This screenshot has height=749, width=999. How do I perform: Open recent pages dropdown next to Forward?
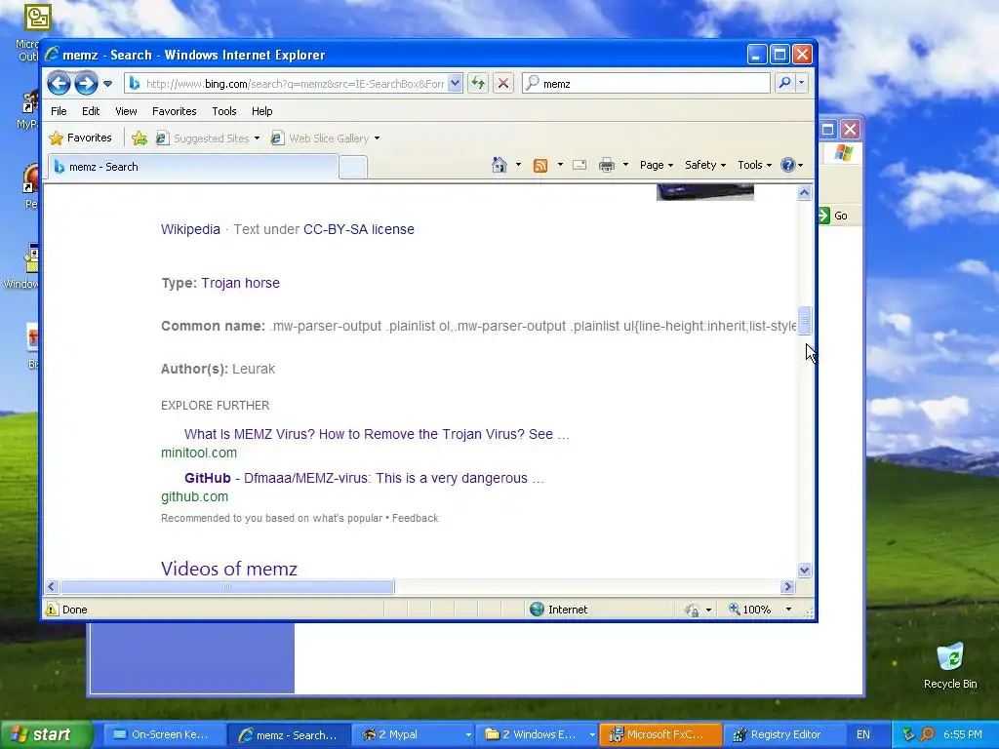(x=107, y=84)
